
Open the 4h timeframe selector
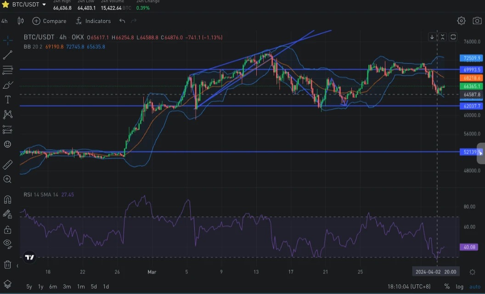(4, 21)
